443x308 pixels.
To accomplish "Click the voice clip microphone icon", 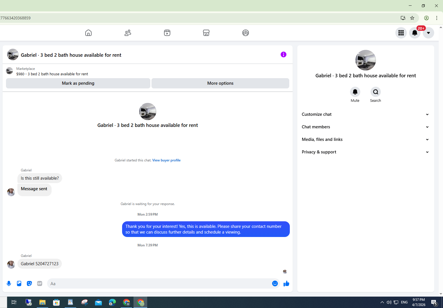I will click(9, 283).
